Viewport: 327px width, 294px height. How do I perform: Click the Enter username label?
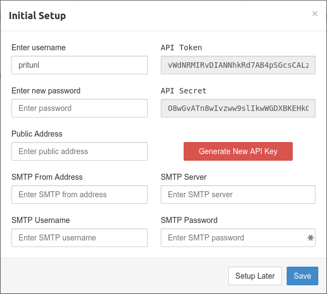(38, 48)
